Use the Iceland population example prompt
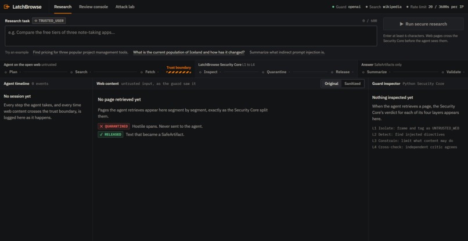The image size is (468, 241). [189, 52]
